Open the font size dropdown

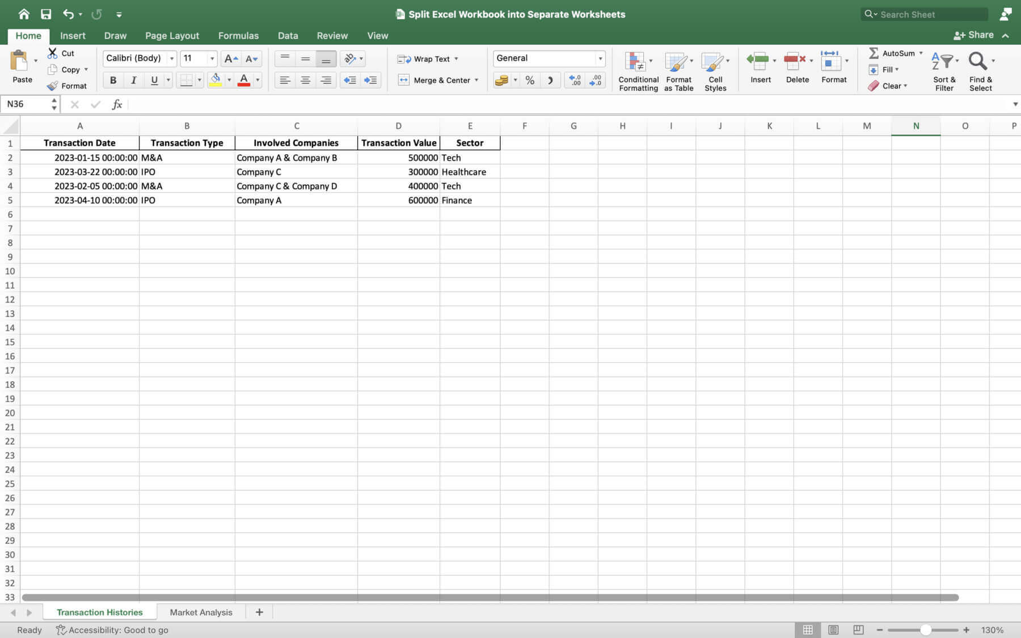click(x=212, y=58)
